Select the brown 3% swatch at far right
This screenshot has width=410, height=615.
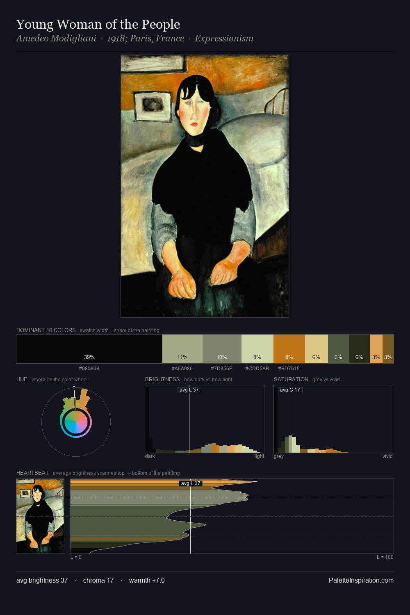click(388, 349)
